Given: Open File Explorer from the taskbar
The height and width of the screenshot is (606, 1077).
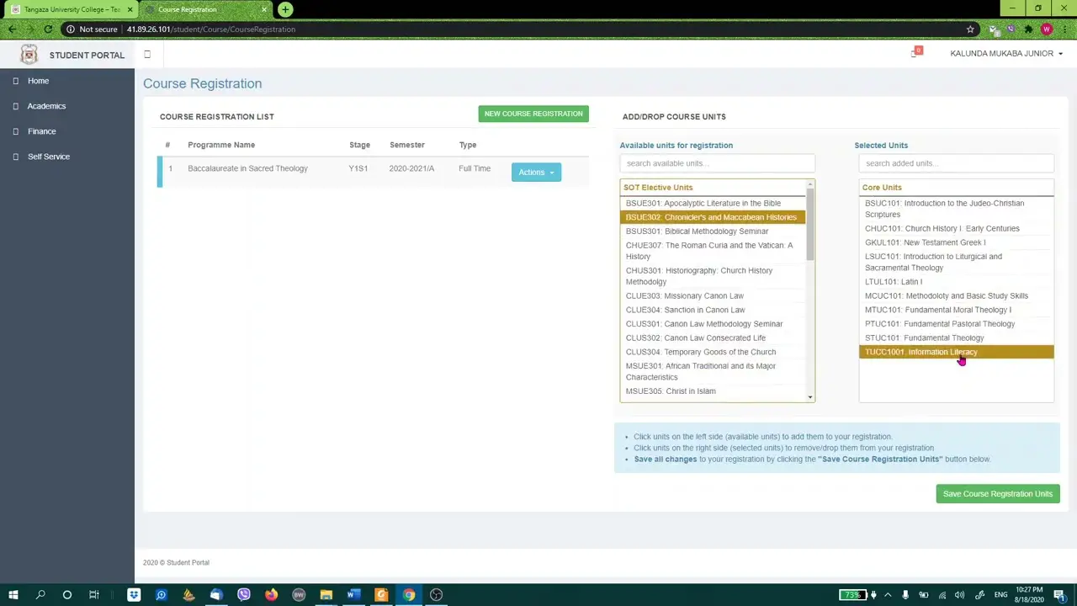Looking at the screenshot, I should click(x=326, y=595).
